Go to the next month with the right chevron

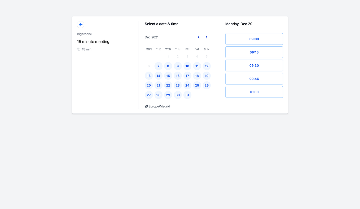(x=207, y=37)
